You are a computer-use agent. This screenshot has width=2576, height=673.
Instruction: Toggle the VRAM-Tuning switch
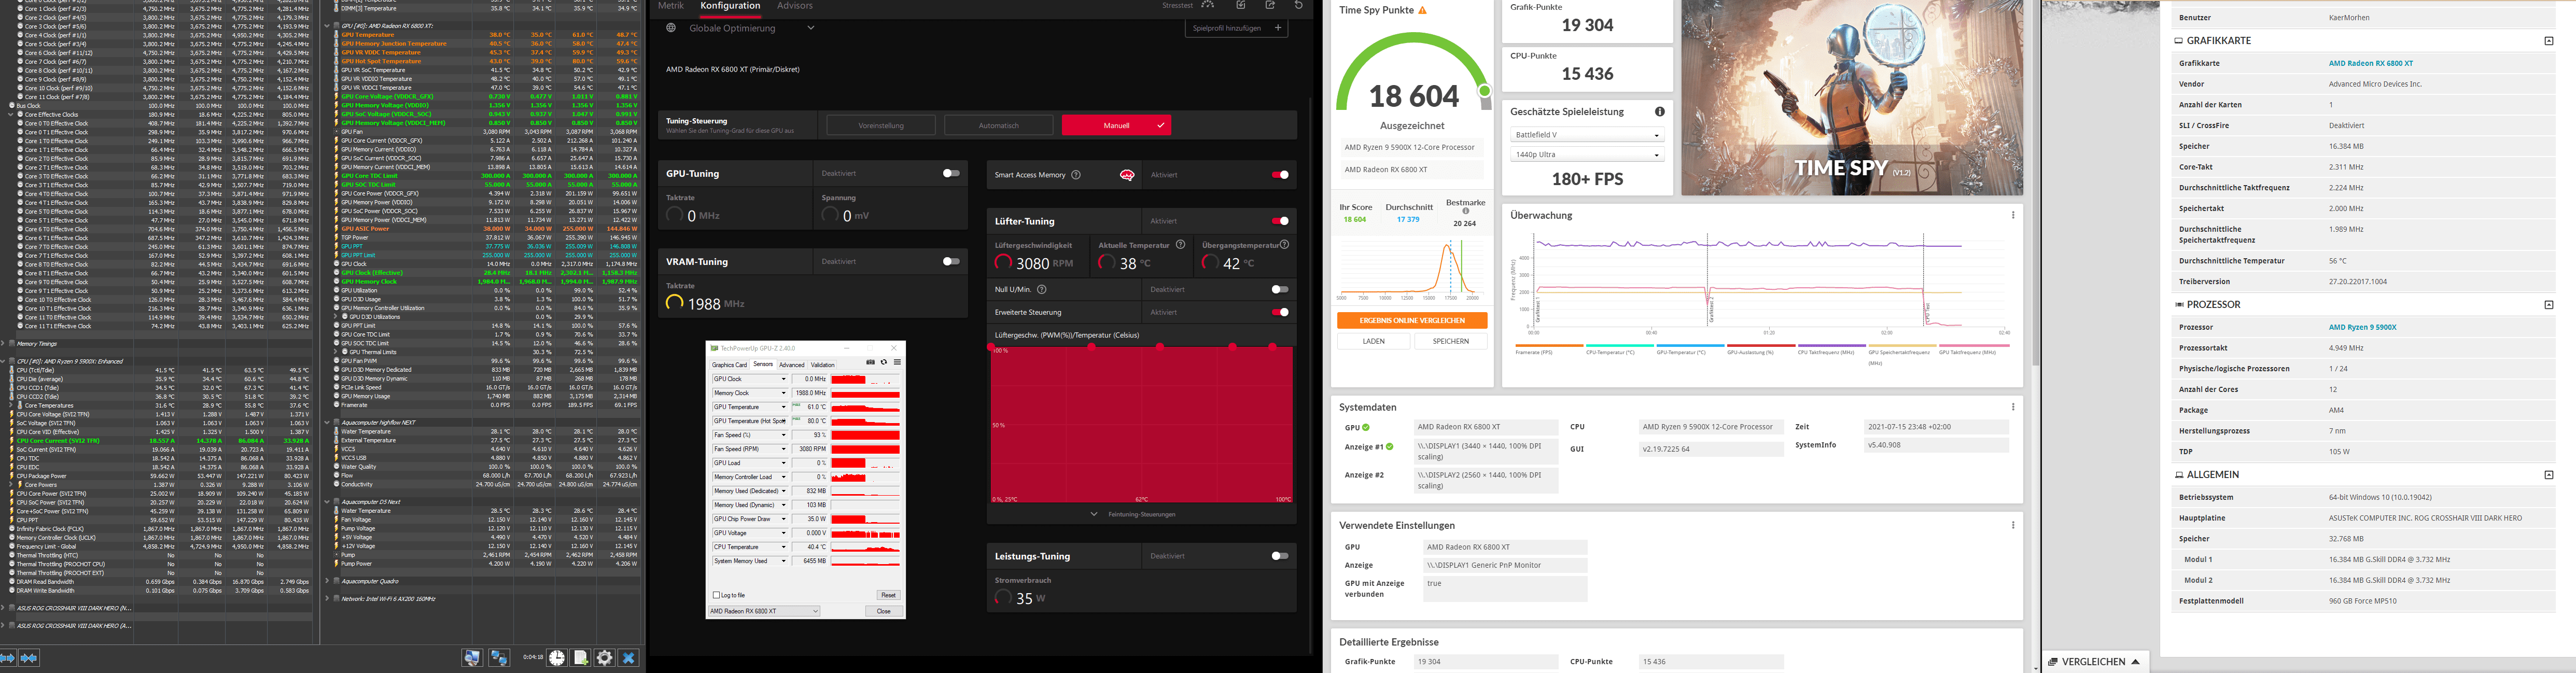[x=951, y=261]
